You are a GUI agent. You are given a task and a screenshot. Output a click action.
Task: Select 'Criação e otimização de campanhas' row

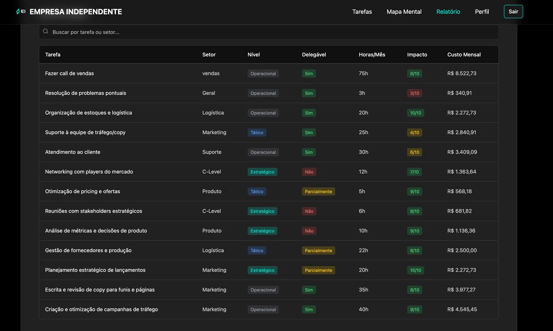point(269,309)
